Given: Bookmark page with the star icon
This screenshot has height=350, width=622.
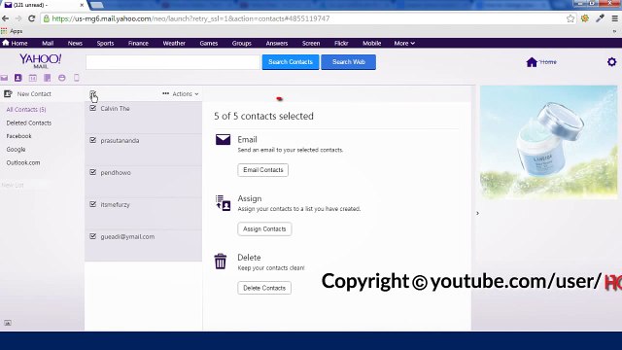Looking at the screenshot, I should pyautogui.click(x=570, y=18).
